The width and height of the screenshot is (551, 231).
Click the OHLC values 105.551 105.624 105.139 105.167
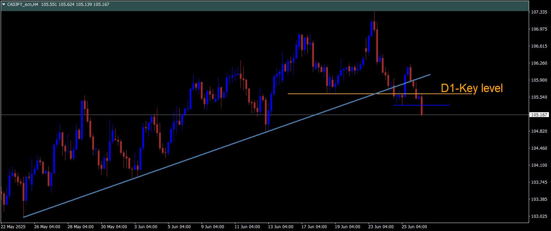click(x=75, y=5)
